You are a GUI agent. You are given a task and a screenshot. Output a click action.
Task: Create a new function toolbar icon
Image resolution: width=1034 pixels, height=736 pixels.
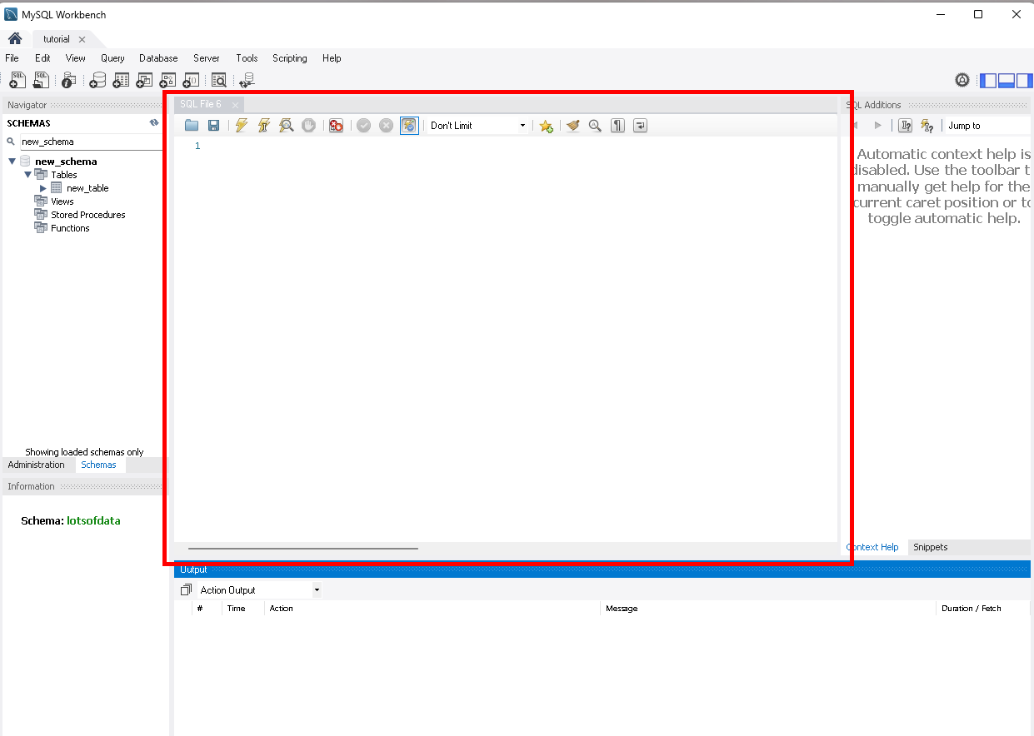coord(191,80)
